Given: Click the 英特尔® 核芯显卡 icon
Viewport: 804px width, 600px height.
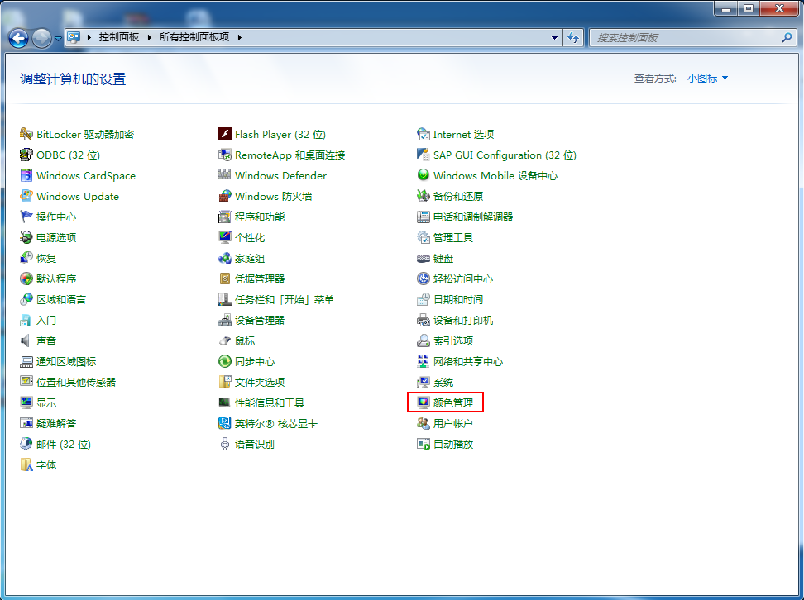Looking at the screenshot, I should 225,423.
